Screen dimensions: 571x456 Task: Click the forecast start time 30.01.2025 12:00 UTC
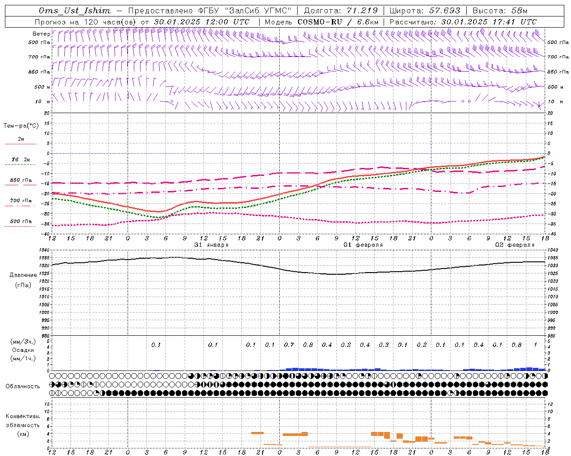point(202,22)
